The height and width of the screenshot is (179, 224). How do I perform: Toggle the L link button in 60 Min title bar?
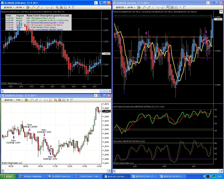tap(208, 3)
